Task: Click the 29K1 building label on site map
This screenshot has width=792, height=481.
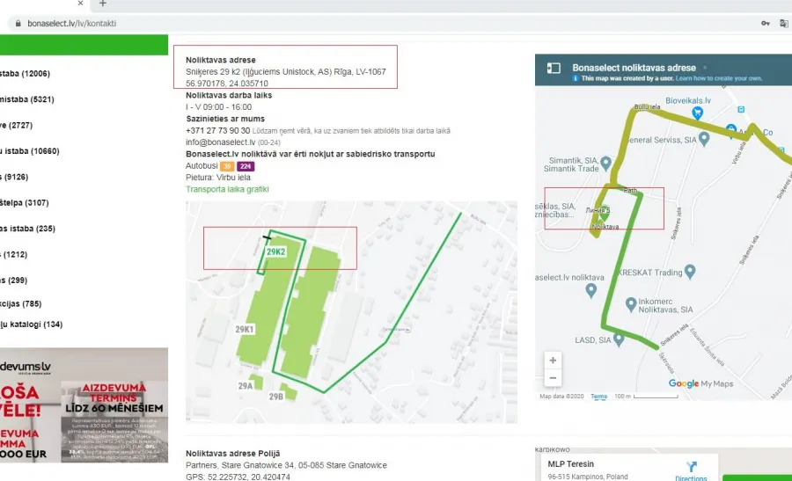Action: point(245,329)
